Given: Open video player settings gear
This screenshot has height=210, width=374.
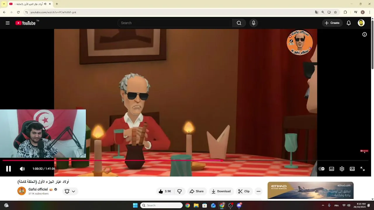Looking at the screenshot, I should tap(342, 169).
